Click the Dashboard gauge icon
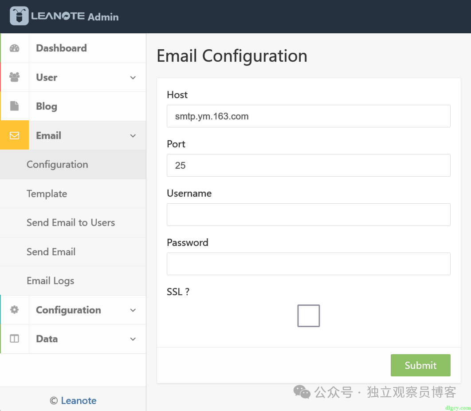The image size is (471, 411). pyautogui.click(x=15, y=48)
